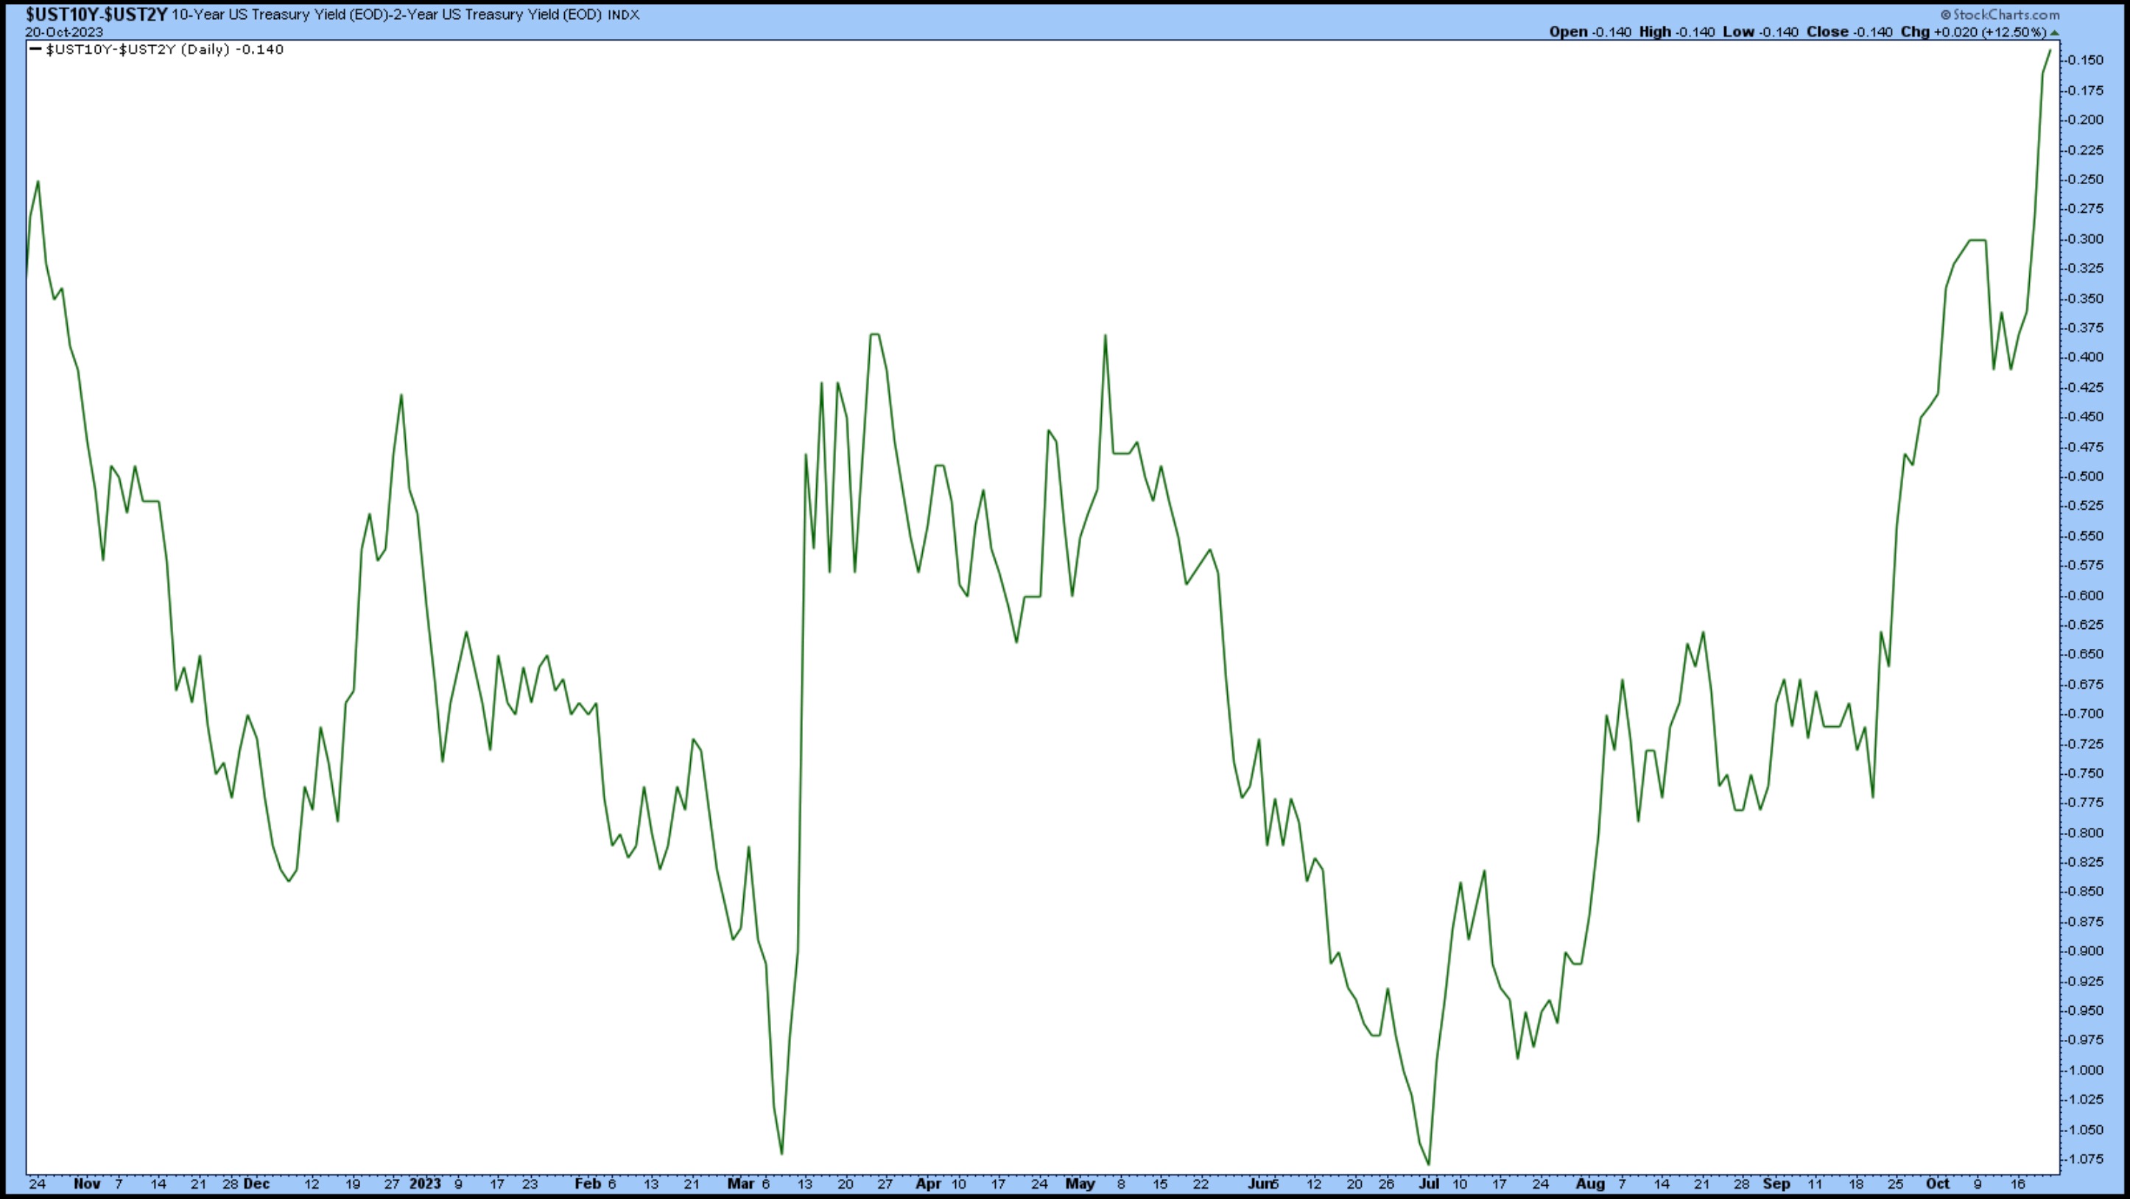Image resolution: width=2130 pixels, height=1199 pixels.
Task: Click the legend line marker before $UST10Y-$UST2Y (Daily)
Action: (35, 49)
